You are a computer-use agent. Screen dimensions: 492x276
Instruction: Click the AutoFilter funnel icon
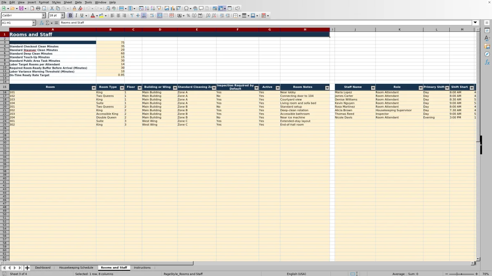point(159,8)
